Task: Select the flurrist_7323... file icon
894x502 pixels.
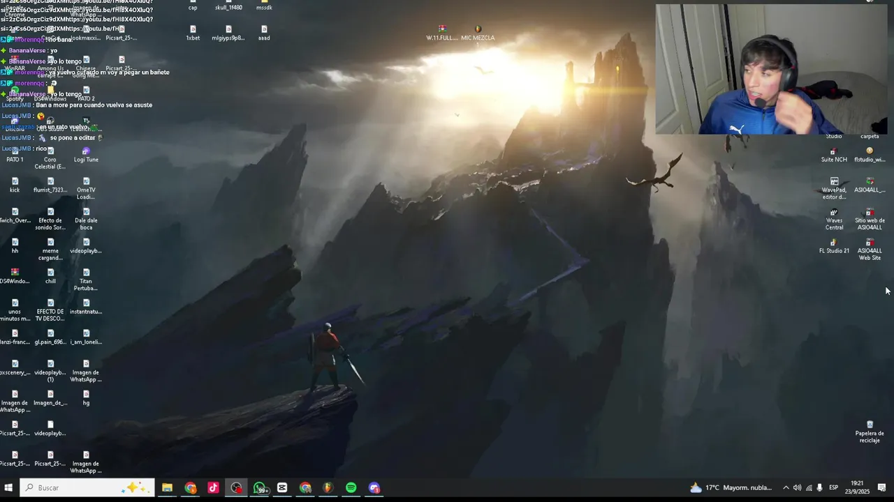Action: tap(50, 185)
